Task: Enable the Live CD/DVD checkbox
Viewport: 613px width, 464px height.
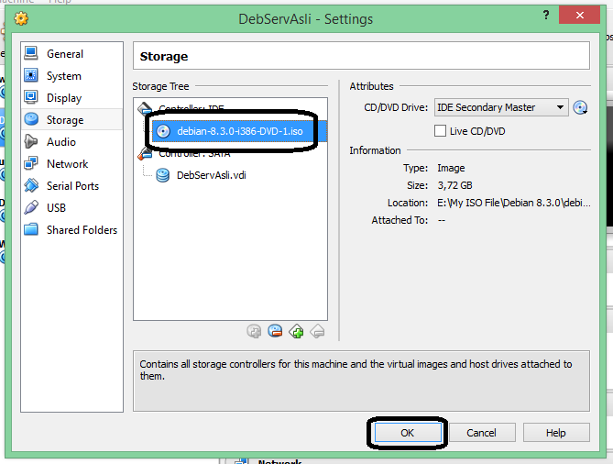Action: coord(440,130)
